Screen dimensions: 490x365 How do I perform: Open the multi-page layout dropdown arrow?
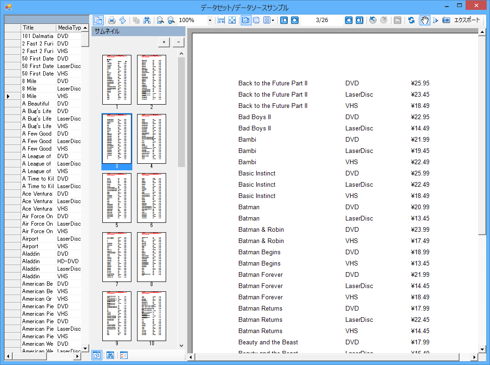273,20
